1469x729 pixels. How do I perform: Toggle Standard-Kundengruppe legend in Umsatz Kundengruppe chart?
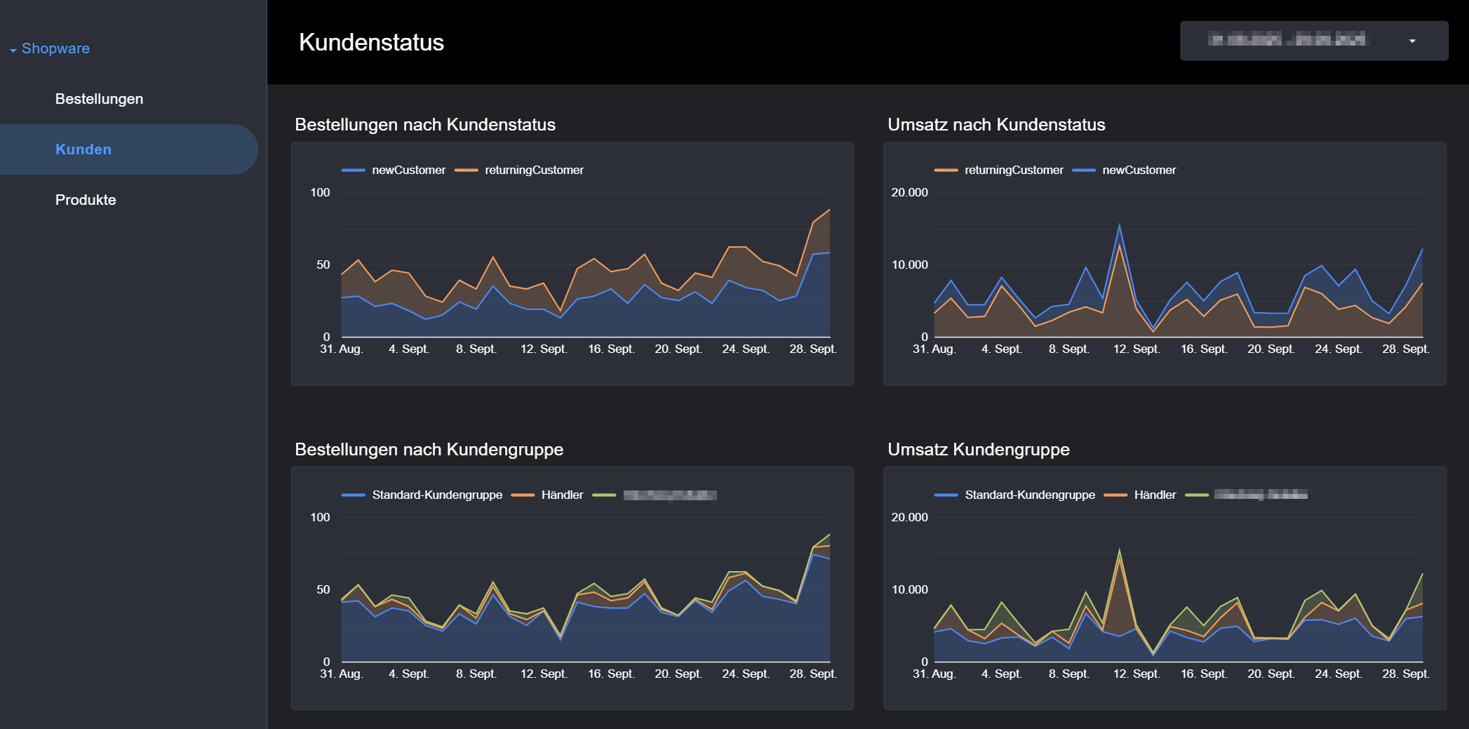pos(1029,495)
